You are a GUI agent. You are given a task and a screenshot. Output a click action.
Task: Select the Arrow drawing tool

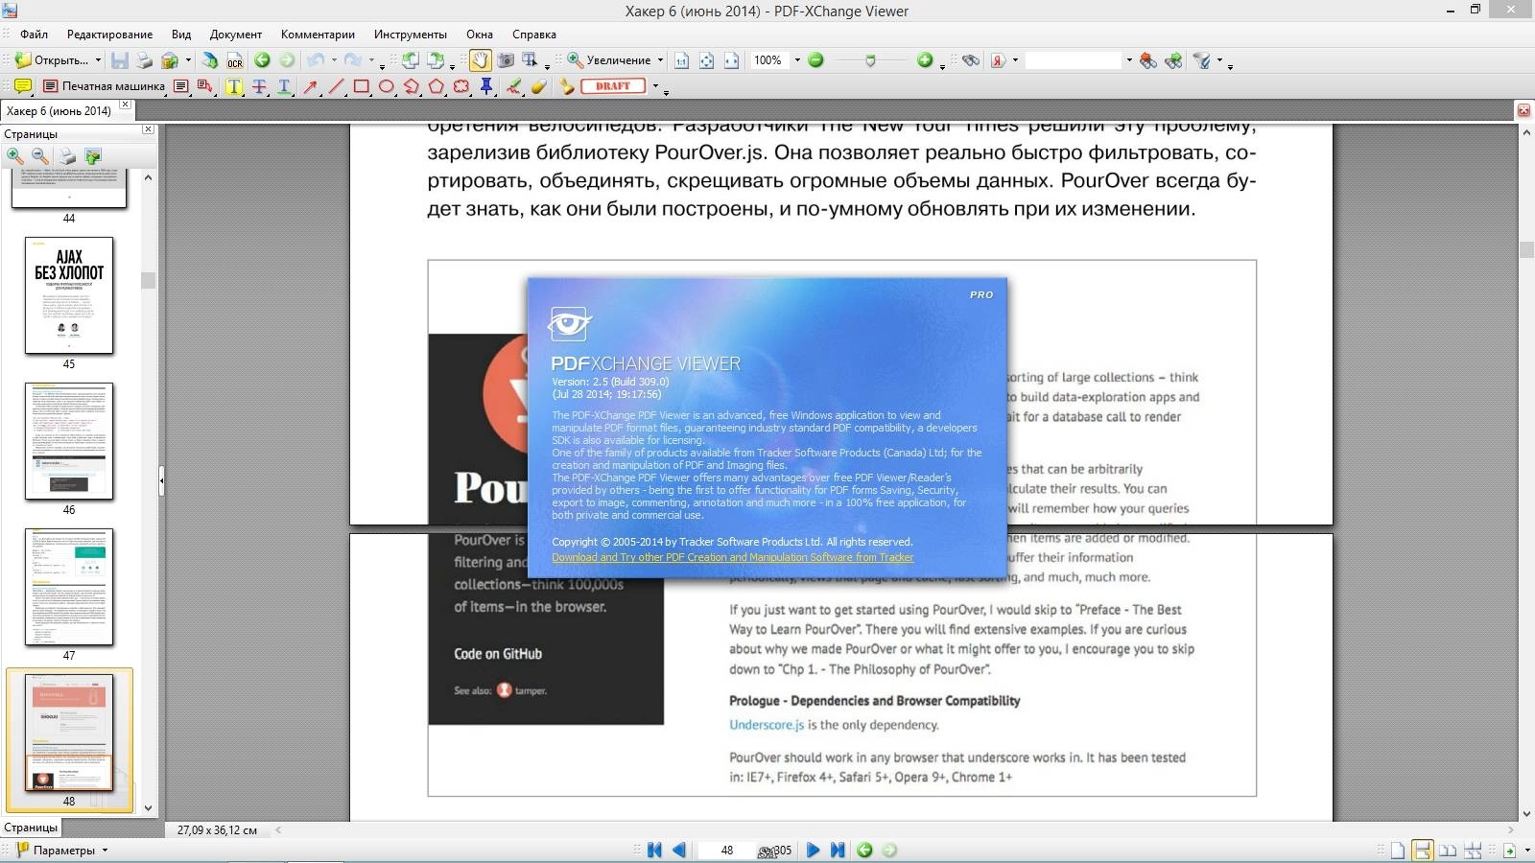point(311,86)
